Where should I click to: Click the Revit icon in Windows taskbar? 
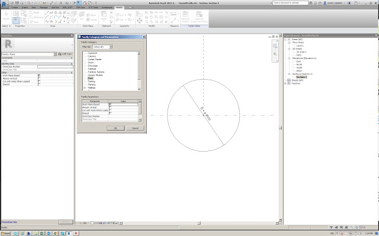(x=69, y=234)
